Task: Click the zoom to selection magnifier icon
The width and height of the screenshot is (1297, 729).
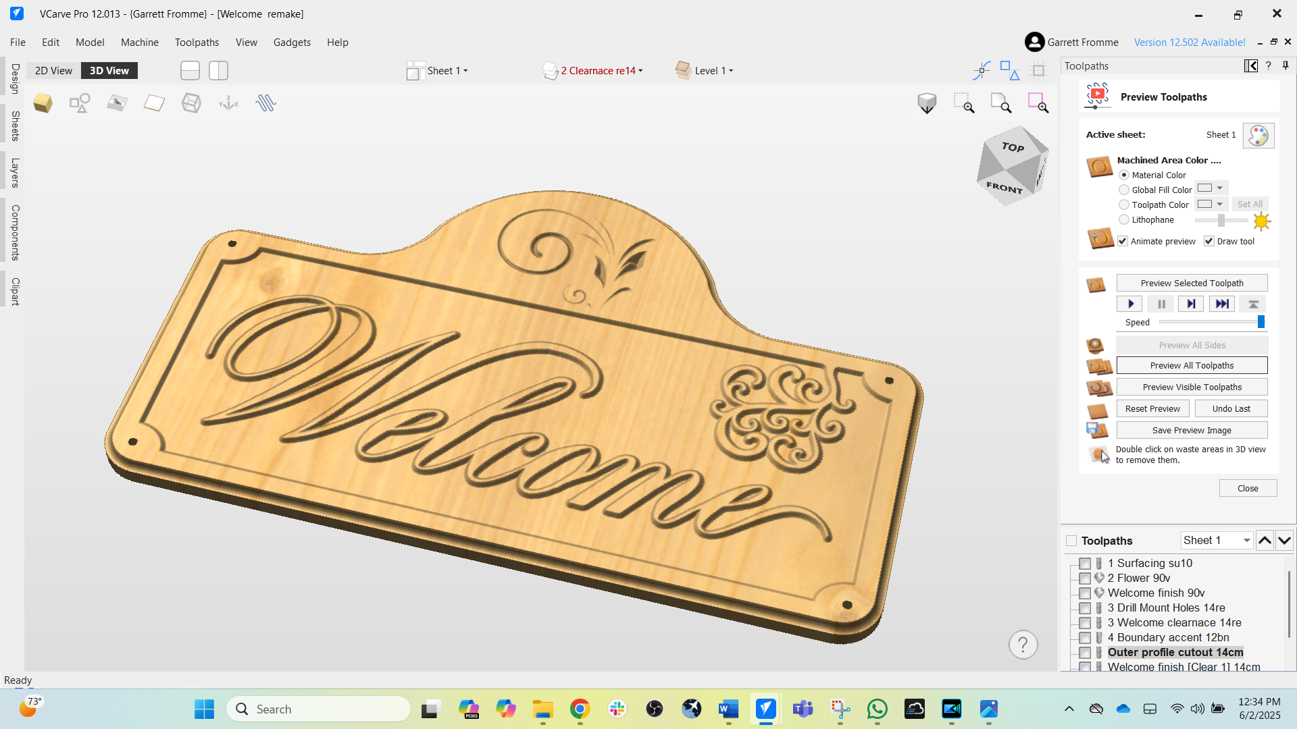Action: coord(1038,103)
